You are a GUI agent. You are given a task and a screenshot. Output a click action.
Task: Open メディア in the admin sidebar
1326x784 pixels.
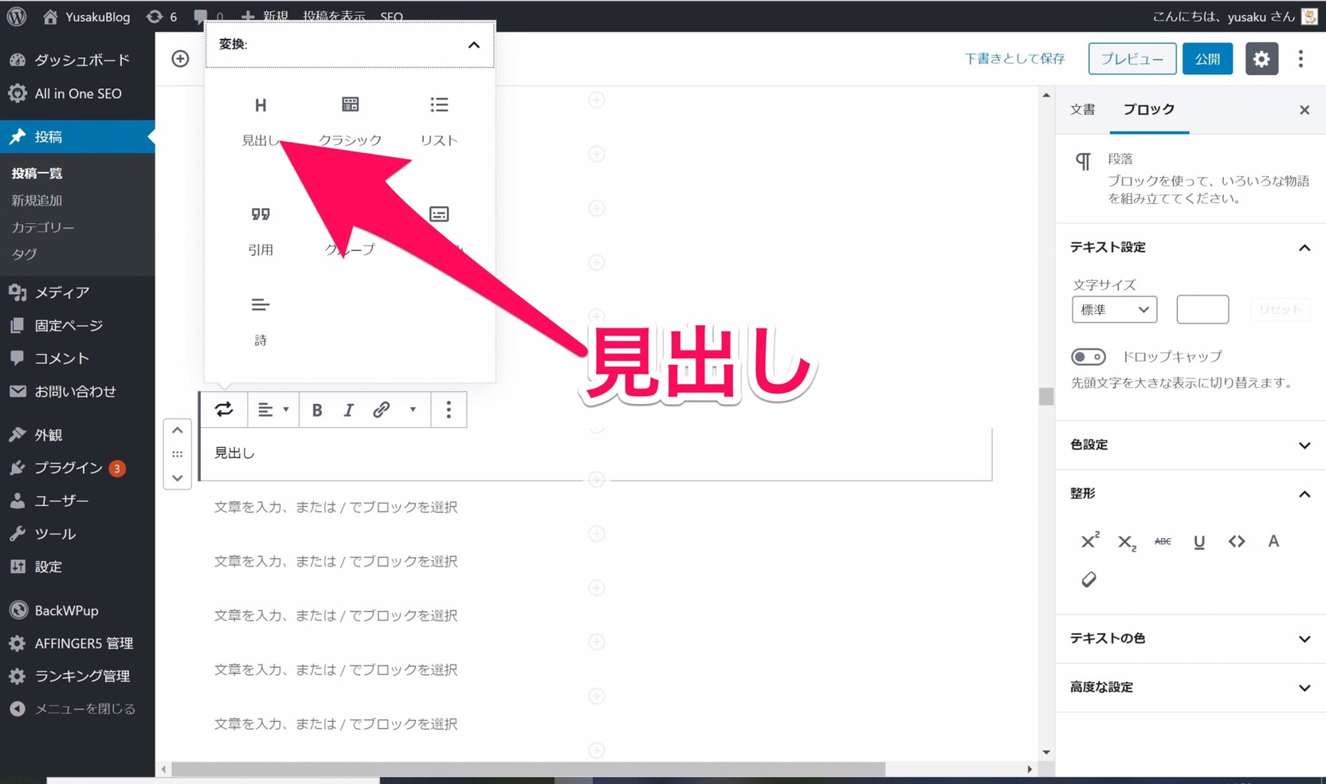point(61,292)
